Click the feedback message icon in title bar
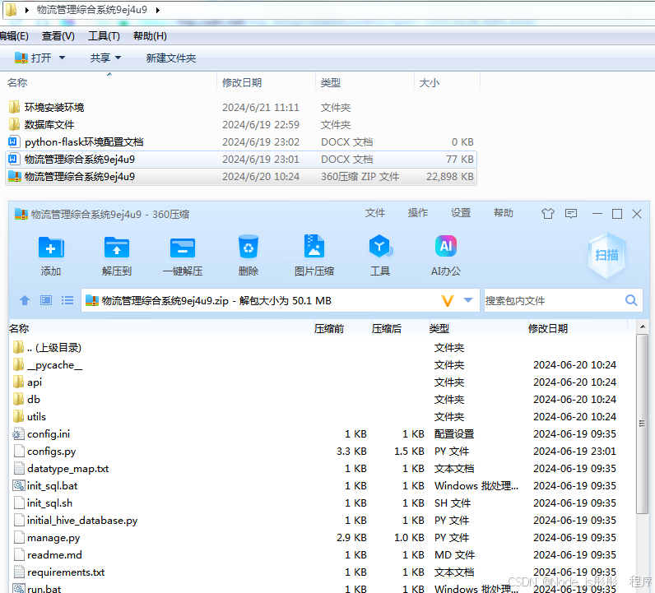 [x=571, y=214]
